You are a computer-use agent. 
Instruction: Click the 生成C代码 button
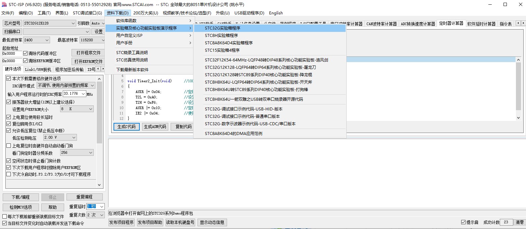[x=127, y=127]
